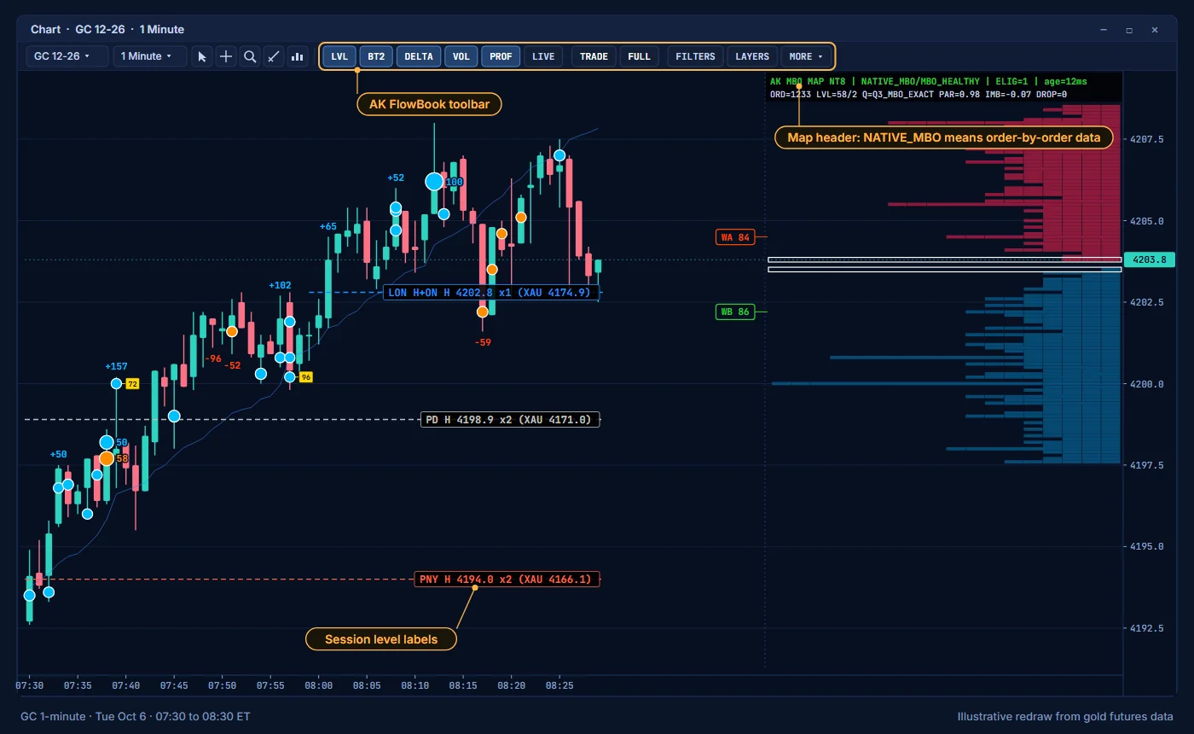Viewport: 1194px width, 734px height.
Task: Toggle the BT2 button
Action: 376,56
